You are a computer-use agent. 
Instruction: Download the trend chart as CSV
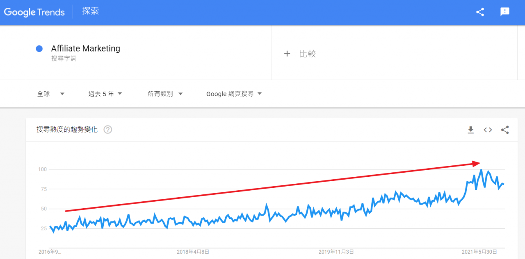(x=471, y=130)
